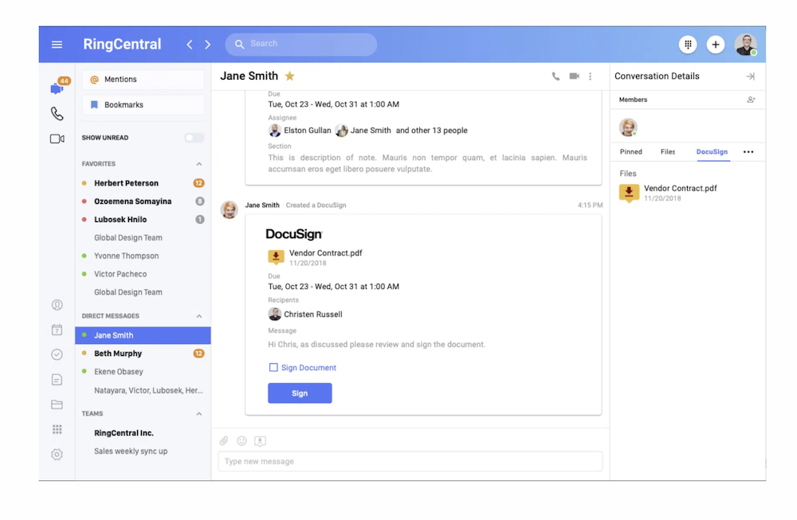Click in the search field

(301, 44)
